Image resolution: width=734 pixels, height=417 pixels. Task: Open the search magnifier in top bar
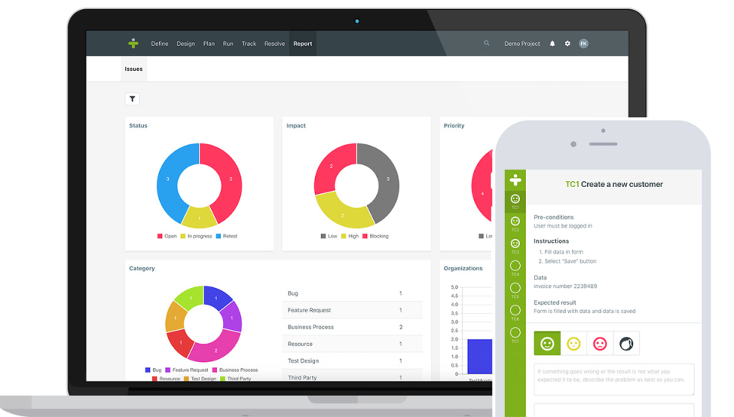coord(486,43)
